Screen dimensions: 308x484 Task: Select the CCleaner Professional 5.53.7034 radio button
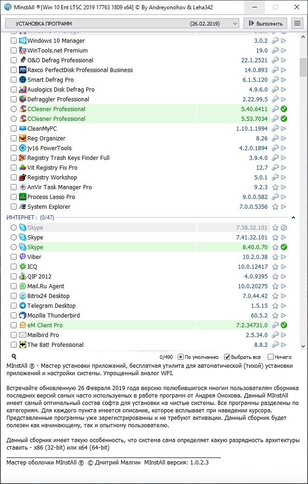[13, 119]
